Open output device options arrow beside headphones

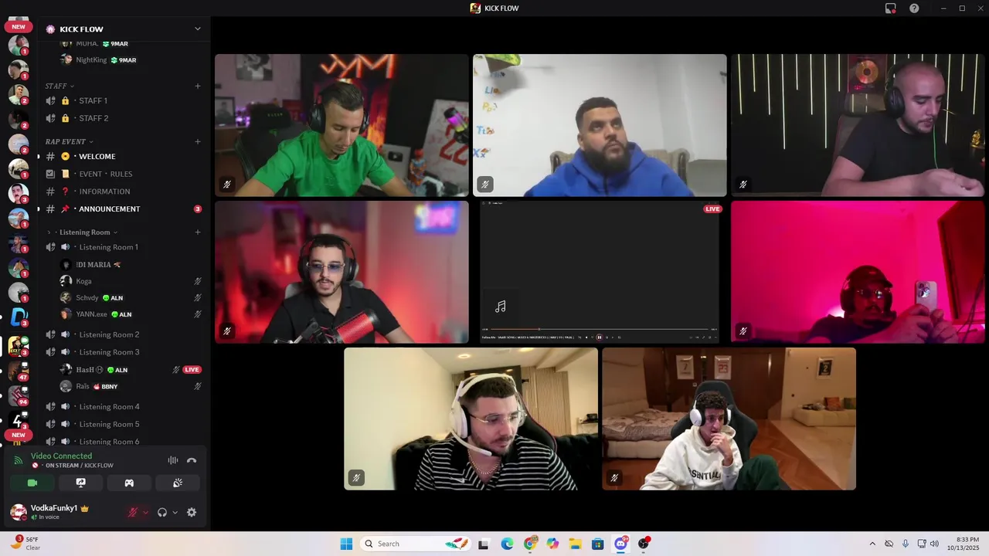coord(175,512)
